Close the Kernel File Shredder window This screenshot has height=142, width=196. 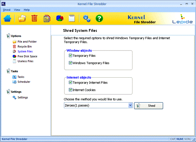[193, 4]
